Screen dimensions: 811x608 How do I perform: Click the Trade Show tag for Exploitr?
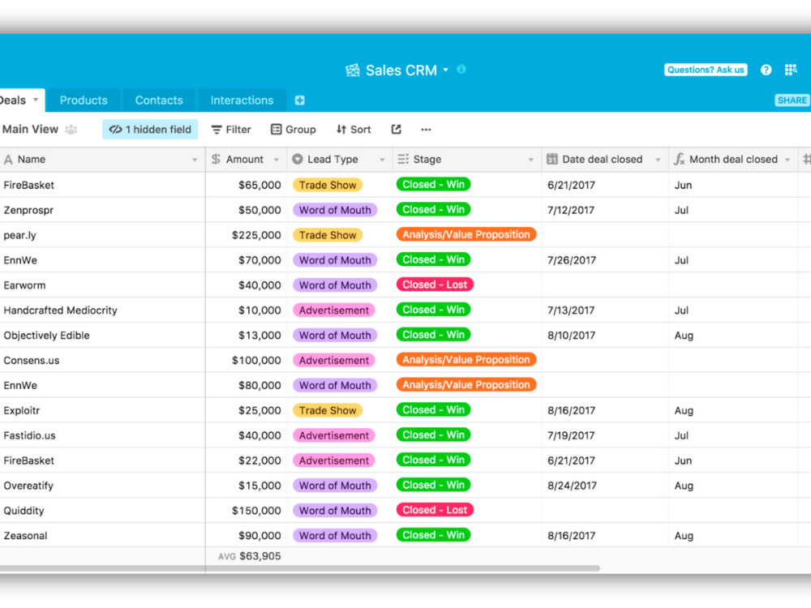pyautogui.click(x=328, y=410)
